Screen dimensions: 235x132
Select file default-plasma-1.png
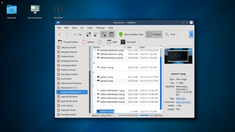(x=111, y=54)
